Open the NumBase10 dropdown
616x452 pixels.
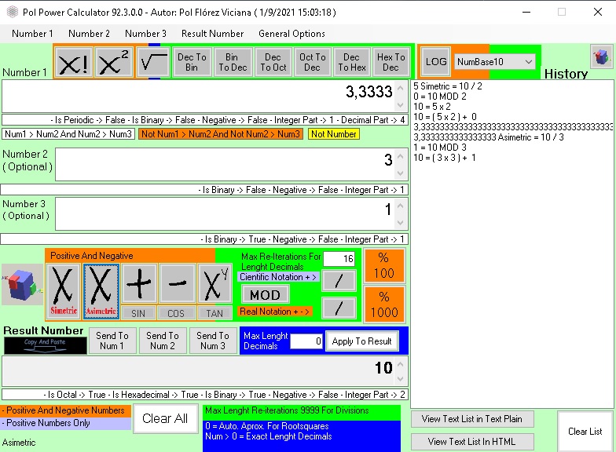(495, 61)
